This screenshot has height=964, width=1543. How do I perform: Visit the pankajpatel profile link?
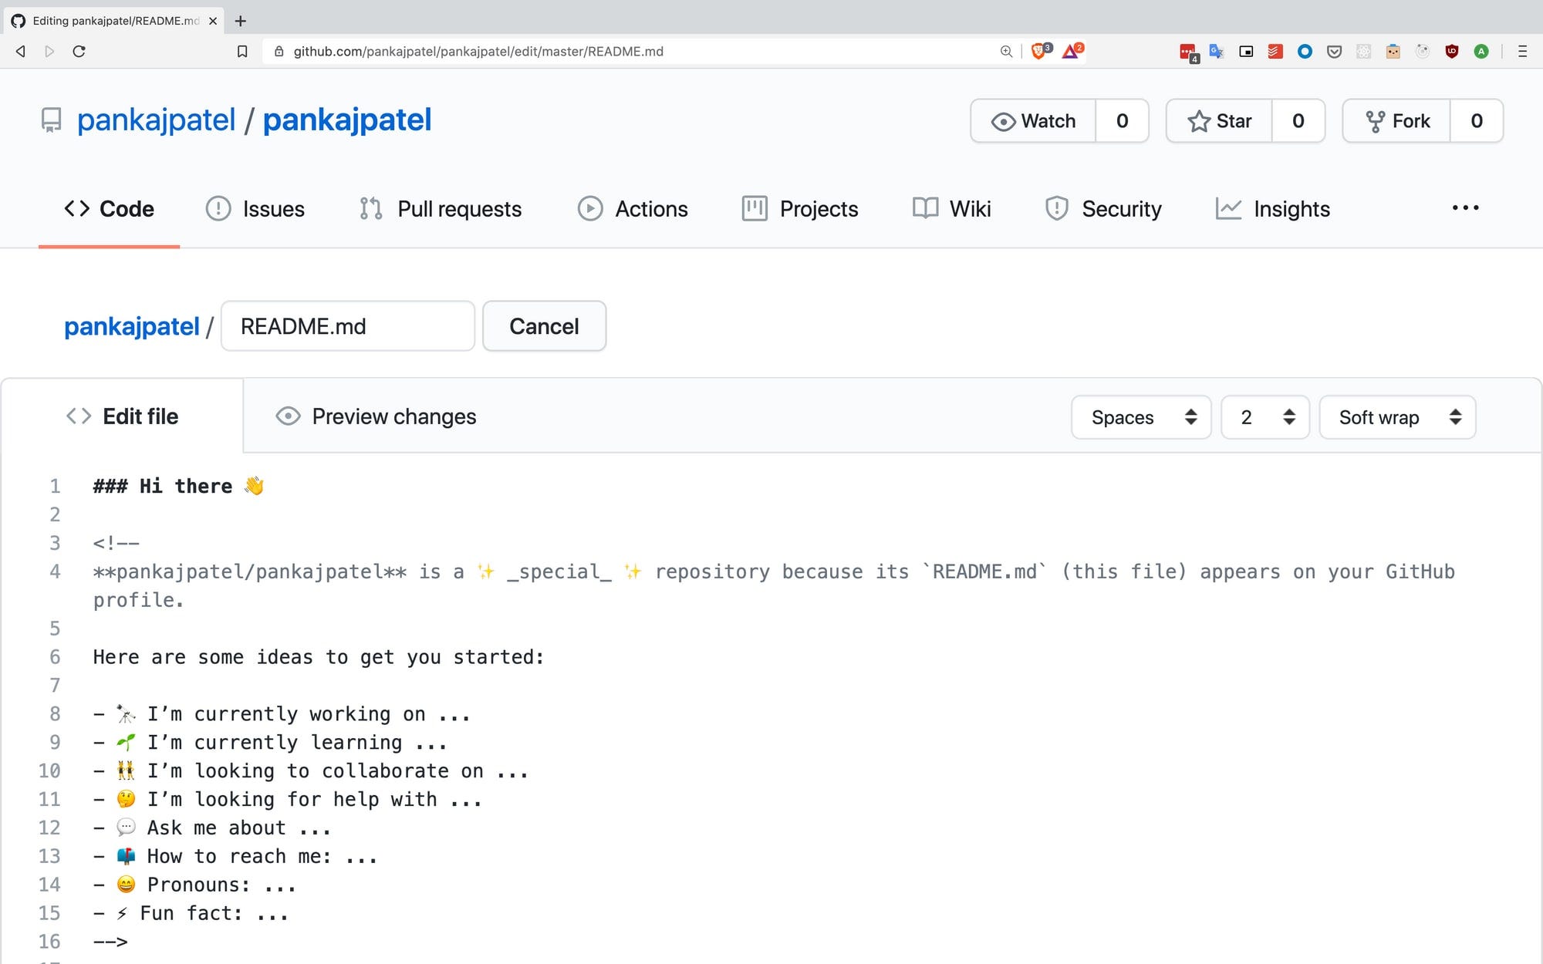click(132, 326)
